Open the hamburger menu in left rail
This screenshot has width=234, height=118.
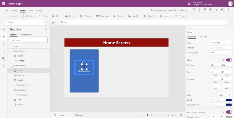(4, 29)
